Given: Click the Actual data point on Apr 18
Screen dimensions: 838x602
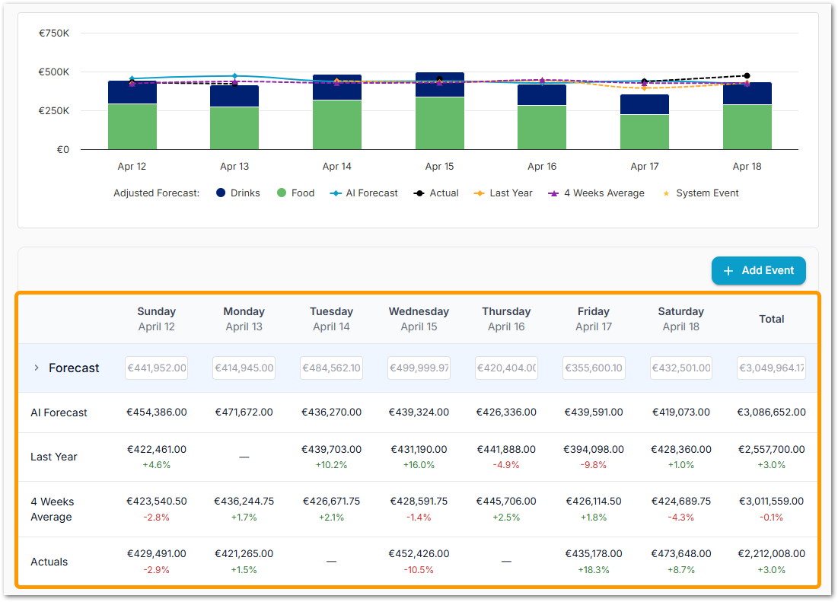Looking at the screenshot, I should 747,76.
